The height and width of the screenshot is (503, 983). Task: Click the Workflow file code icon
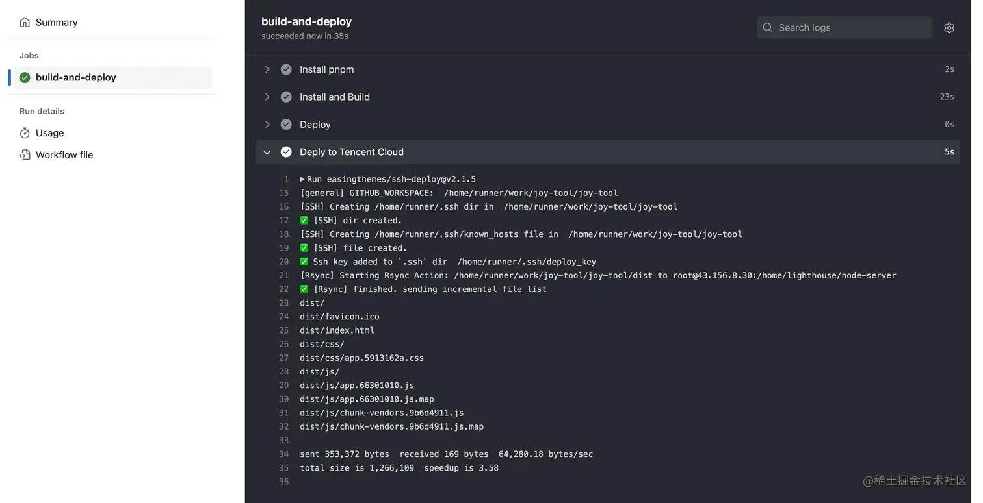25,155
